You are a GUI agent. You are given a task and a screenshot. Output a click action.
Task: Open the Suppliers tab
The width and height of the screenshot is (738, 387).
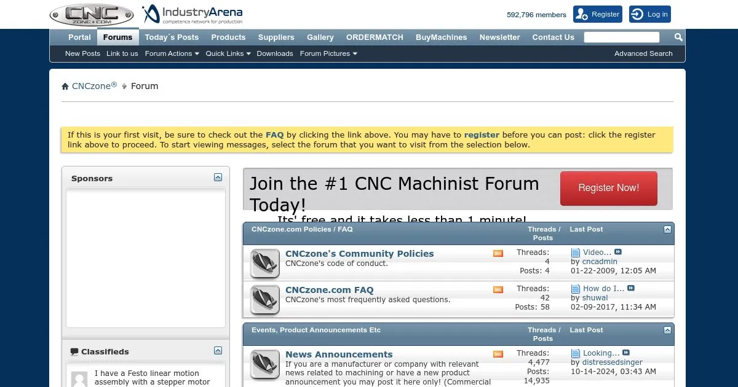click(276, 37)
